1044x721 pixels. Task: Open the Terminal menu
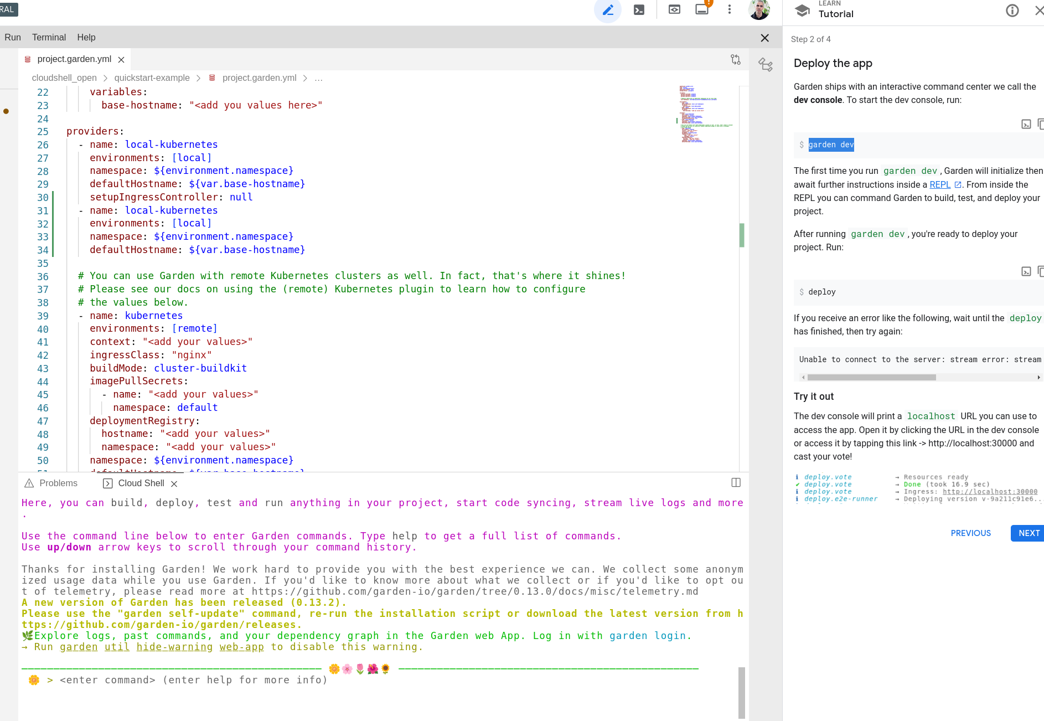pyautogui.click(x=49, y=37)
